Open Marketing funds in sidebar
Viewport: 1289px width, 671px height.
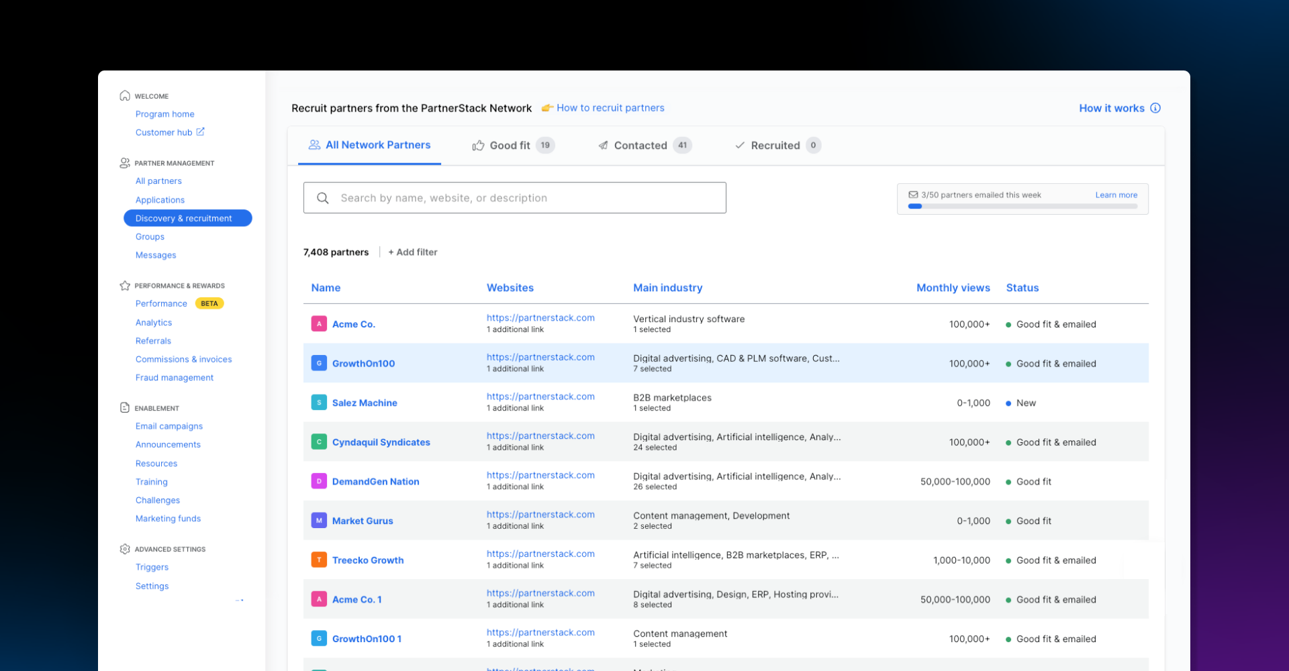click(x=168, y=519)
